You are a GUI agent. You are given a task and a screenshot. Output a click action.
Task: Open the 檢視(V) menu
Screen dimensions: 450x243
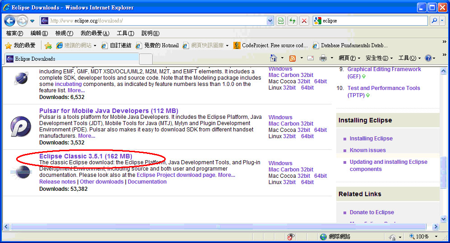64,33
